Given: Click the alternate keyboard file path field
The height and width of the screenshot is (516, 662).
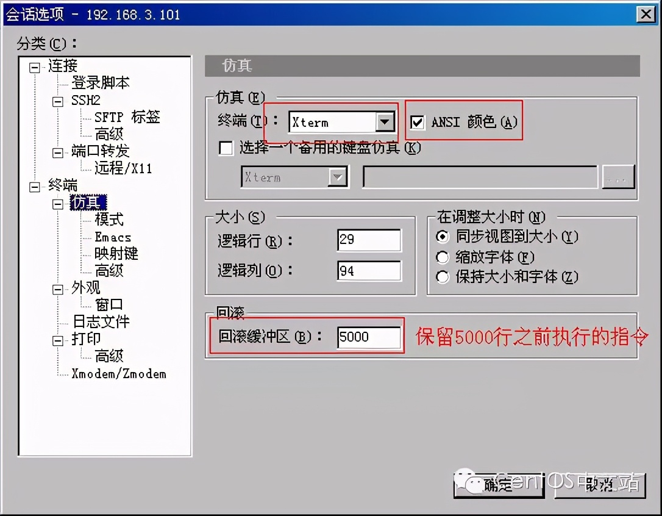Looking at the screenshot, I should tap(480, 177).
